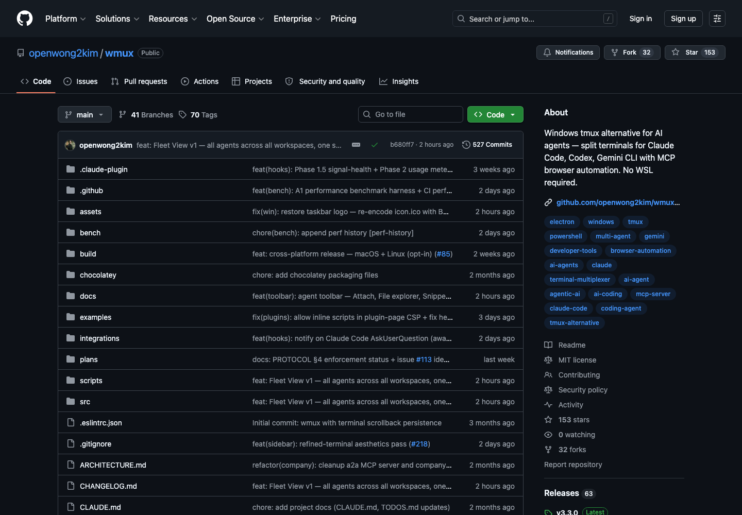Click the Notifications bell button
This screenshot has height=515, width=742.
(x=568, y=53)
